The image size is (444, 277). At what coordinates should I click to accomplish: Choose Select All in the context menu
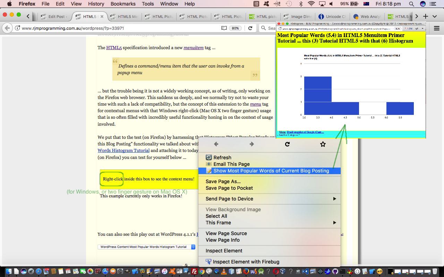[269, 216]
